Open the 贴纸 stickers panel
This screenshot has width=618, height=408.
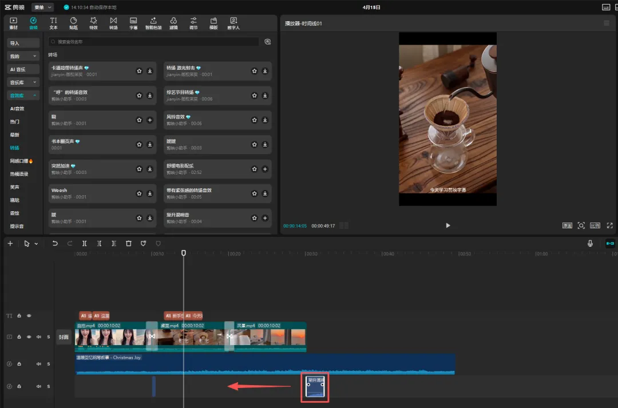(x=73, y=23)
